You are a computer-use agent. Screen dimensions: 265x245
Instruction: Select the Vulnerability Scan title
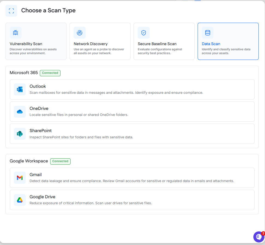coord(26,44)
